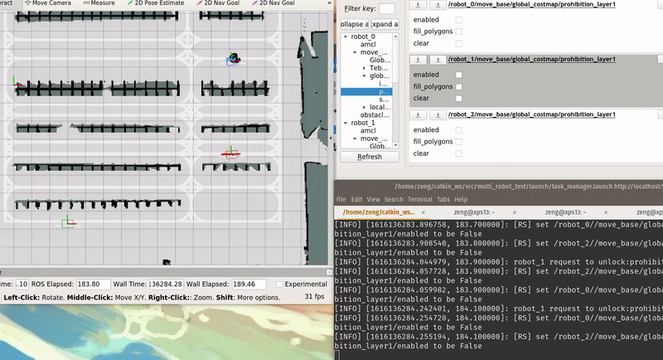Screen dimensions: 663x360
Task: Click terminal line with timestamp 1616136284.044979
Action: (x=499, y=262)
